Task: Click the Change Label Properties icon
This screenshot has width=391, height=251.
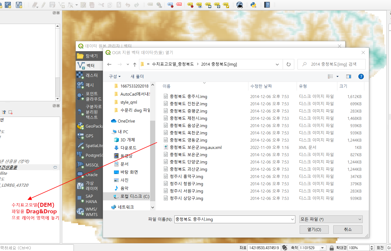Action: (x=226, y=5)
